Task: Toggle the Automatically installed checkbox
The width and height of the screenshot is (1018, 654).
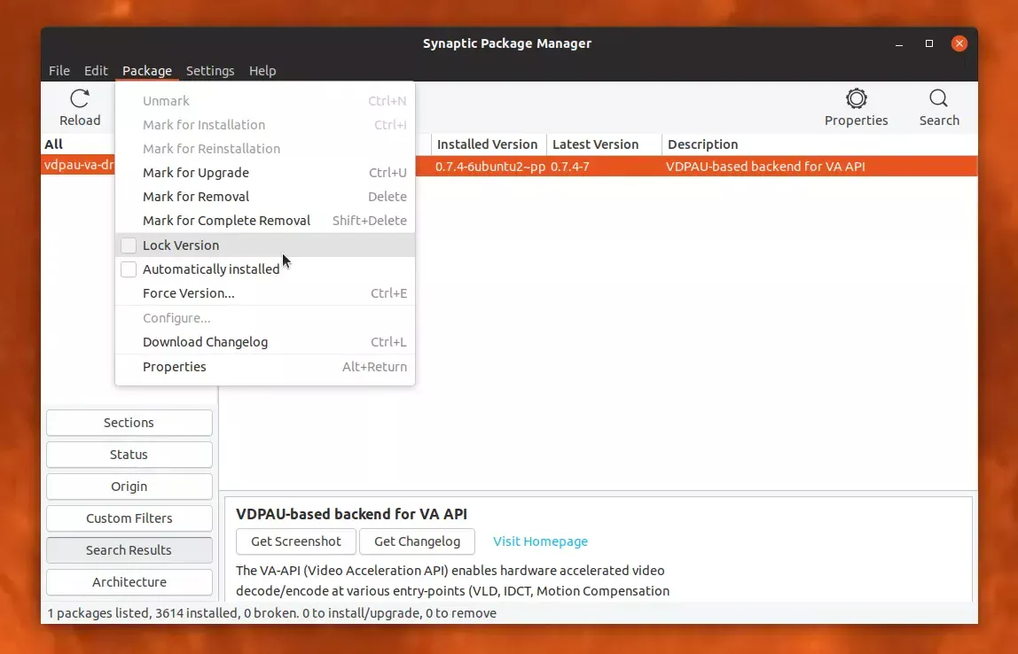Action: coord(129,269)
